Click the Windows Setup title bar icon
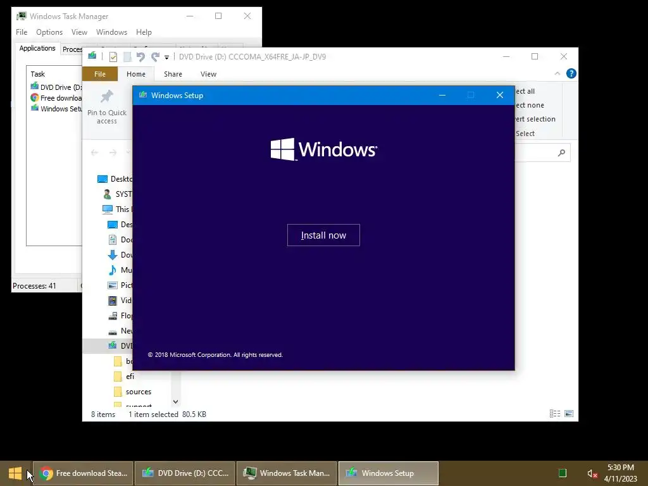 pos(143,95)
